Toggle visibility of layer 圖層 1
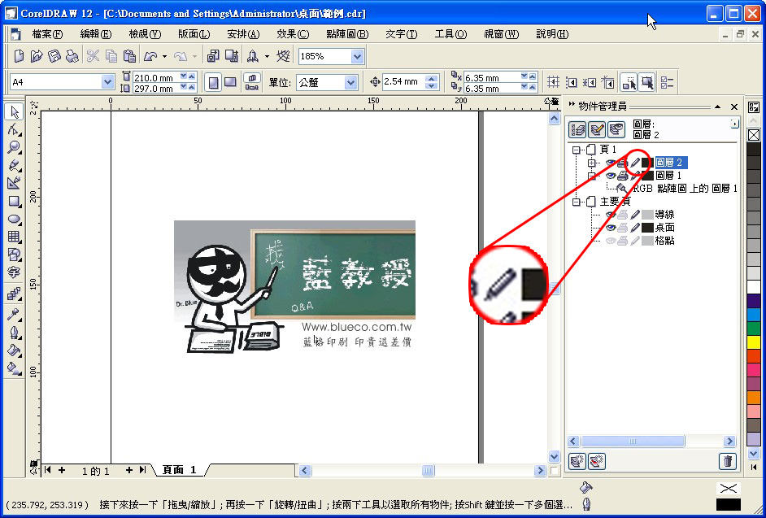This screenshot has width=766, height=518. click(x=611, y=176)
